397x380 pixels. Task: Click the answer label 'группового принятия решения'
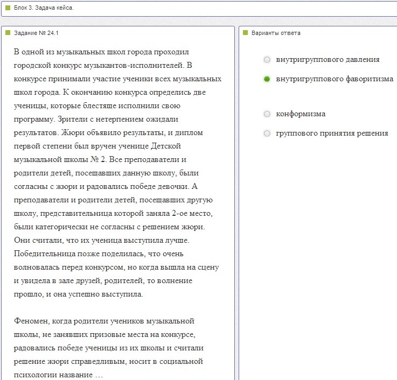click(x=332, y=133)
